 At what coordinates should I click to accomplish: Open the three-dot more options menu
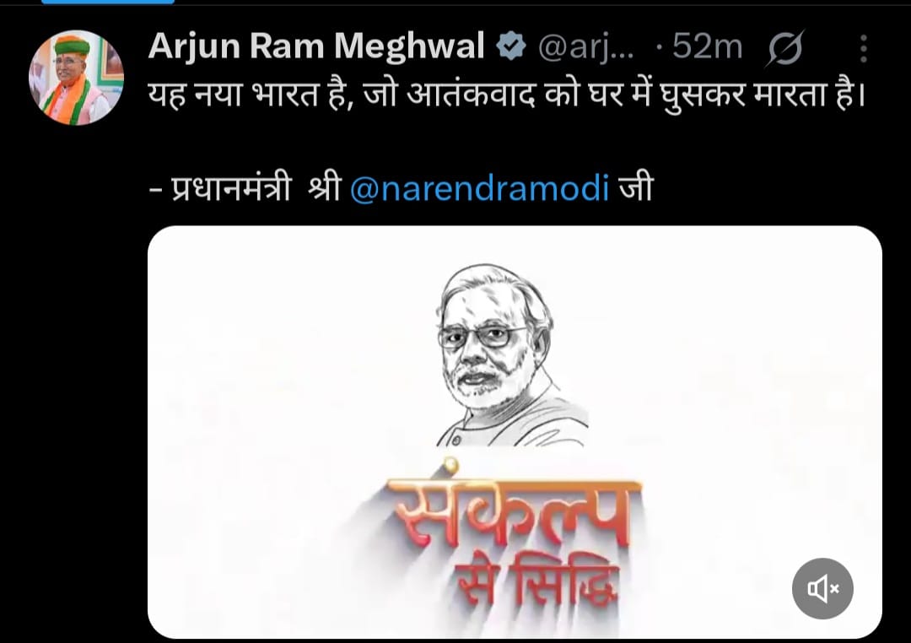click(x=864, y=47)
